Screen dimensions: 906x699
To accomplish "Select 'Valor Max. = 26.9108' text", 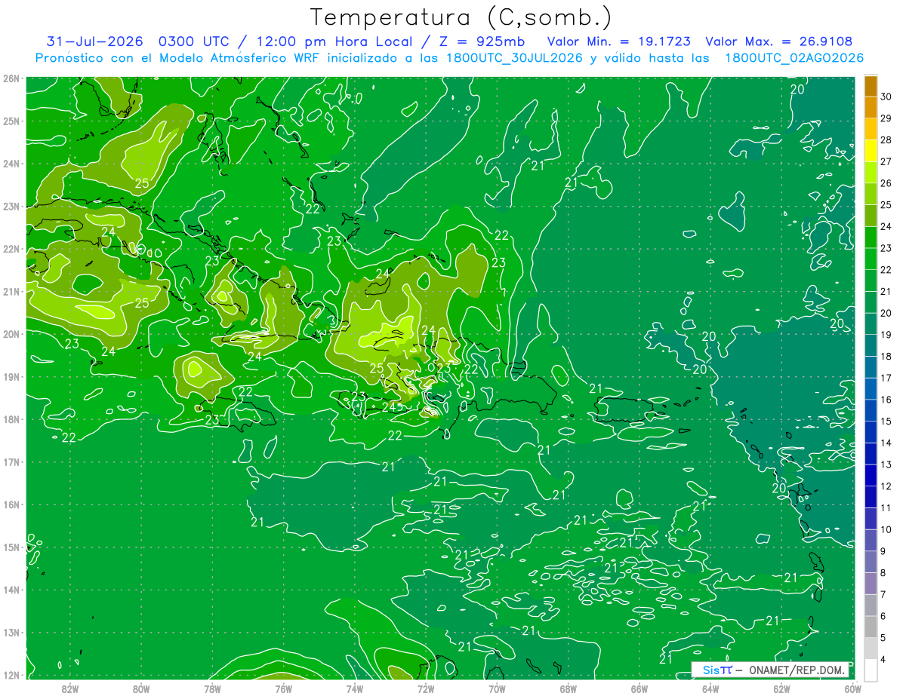I will pos(779,41).
